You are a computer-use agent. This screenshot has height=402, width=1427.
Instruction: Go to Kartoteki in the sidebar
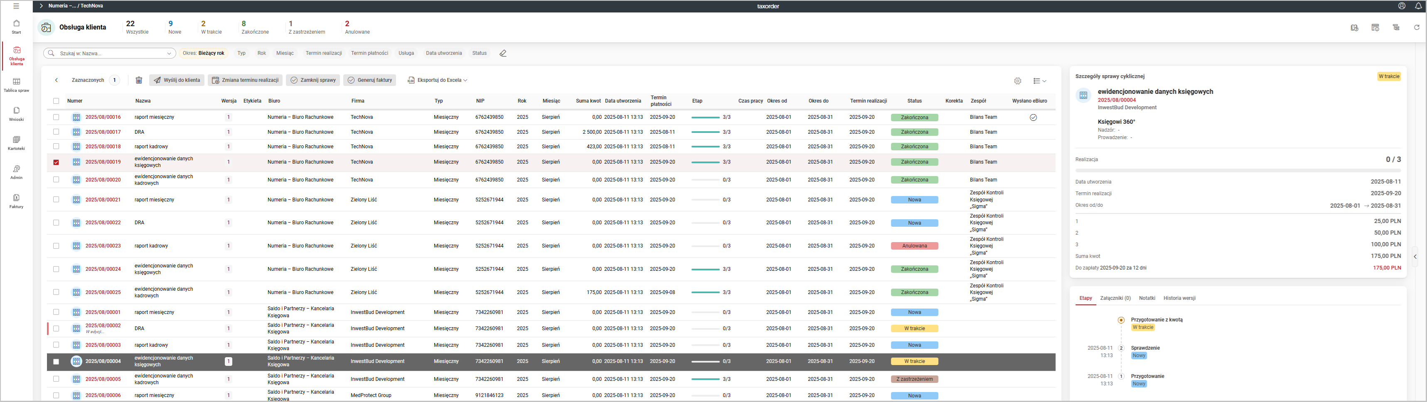point(16,143)
